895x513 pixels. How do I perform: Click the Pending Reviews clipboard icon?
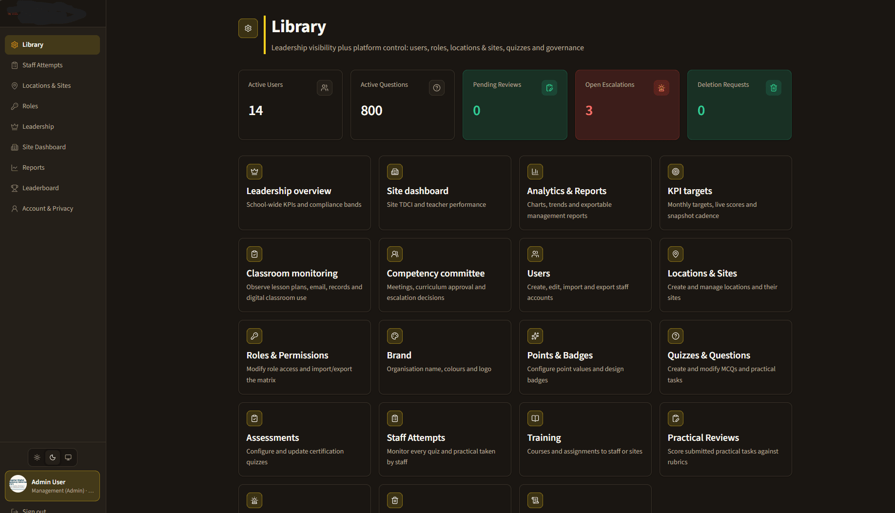(549, 88)
